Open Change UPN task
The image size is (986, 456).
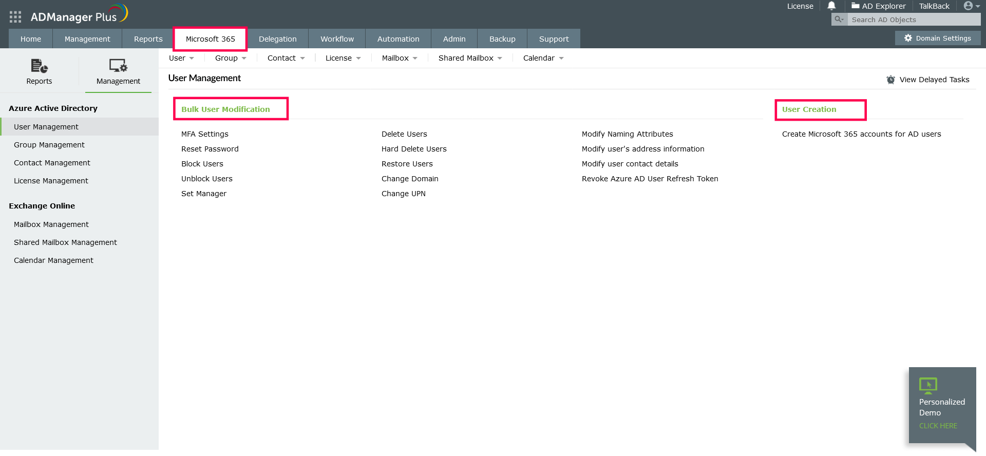click(404, 194)
